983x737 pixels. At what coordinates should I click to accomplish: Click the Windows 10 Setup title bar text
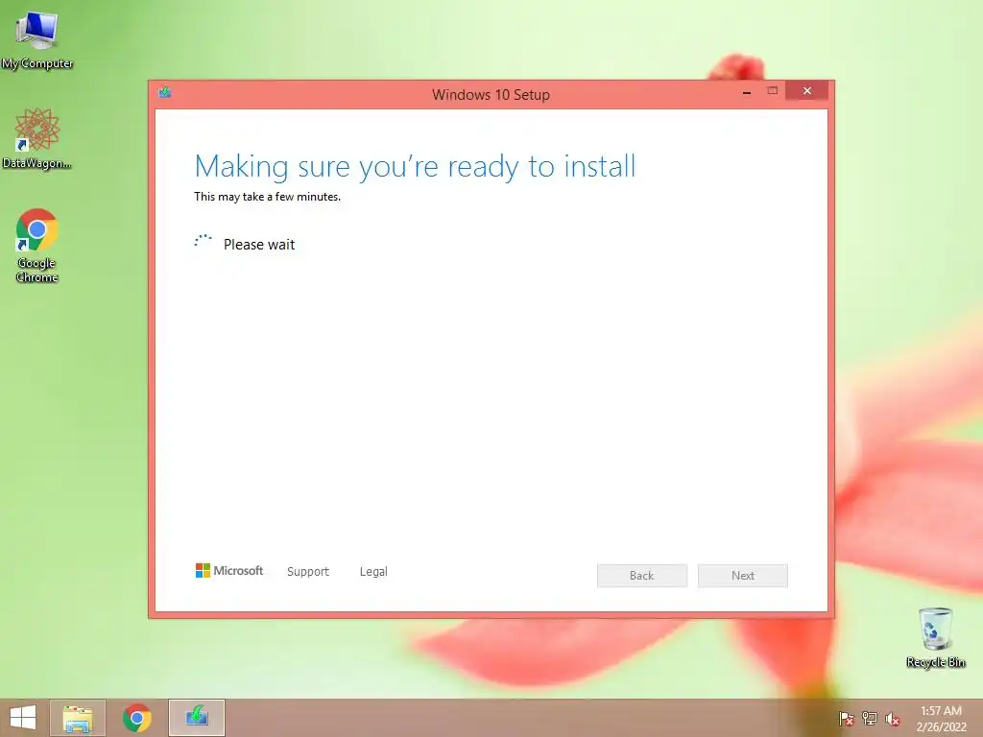tap(491, 95)
